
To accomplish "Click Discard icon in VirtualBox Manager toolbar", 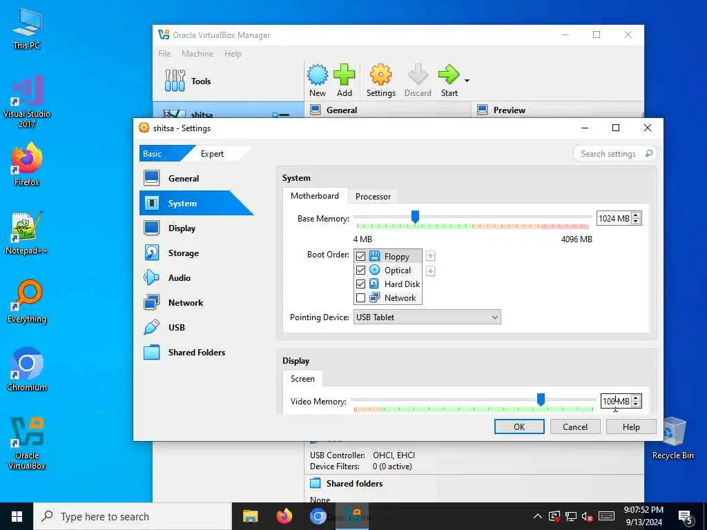I will pos(418,80).
